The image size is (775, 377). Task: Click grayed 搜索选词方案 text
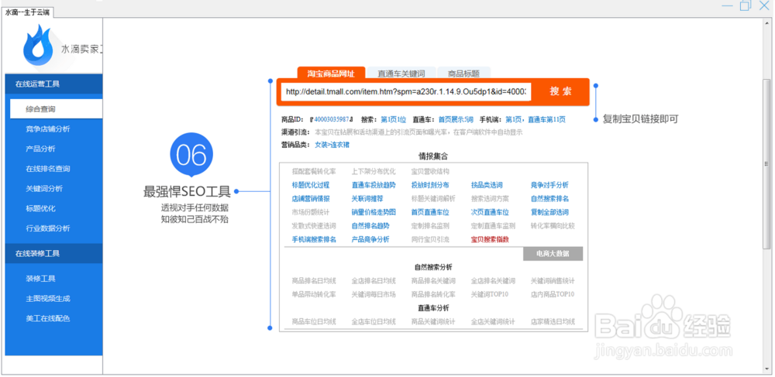coord(490,199)
